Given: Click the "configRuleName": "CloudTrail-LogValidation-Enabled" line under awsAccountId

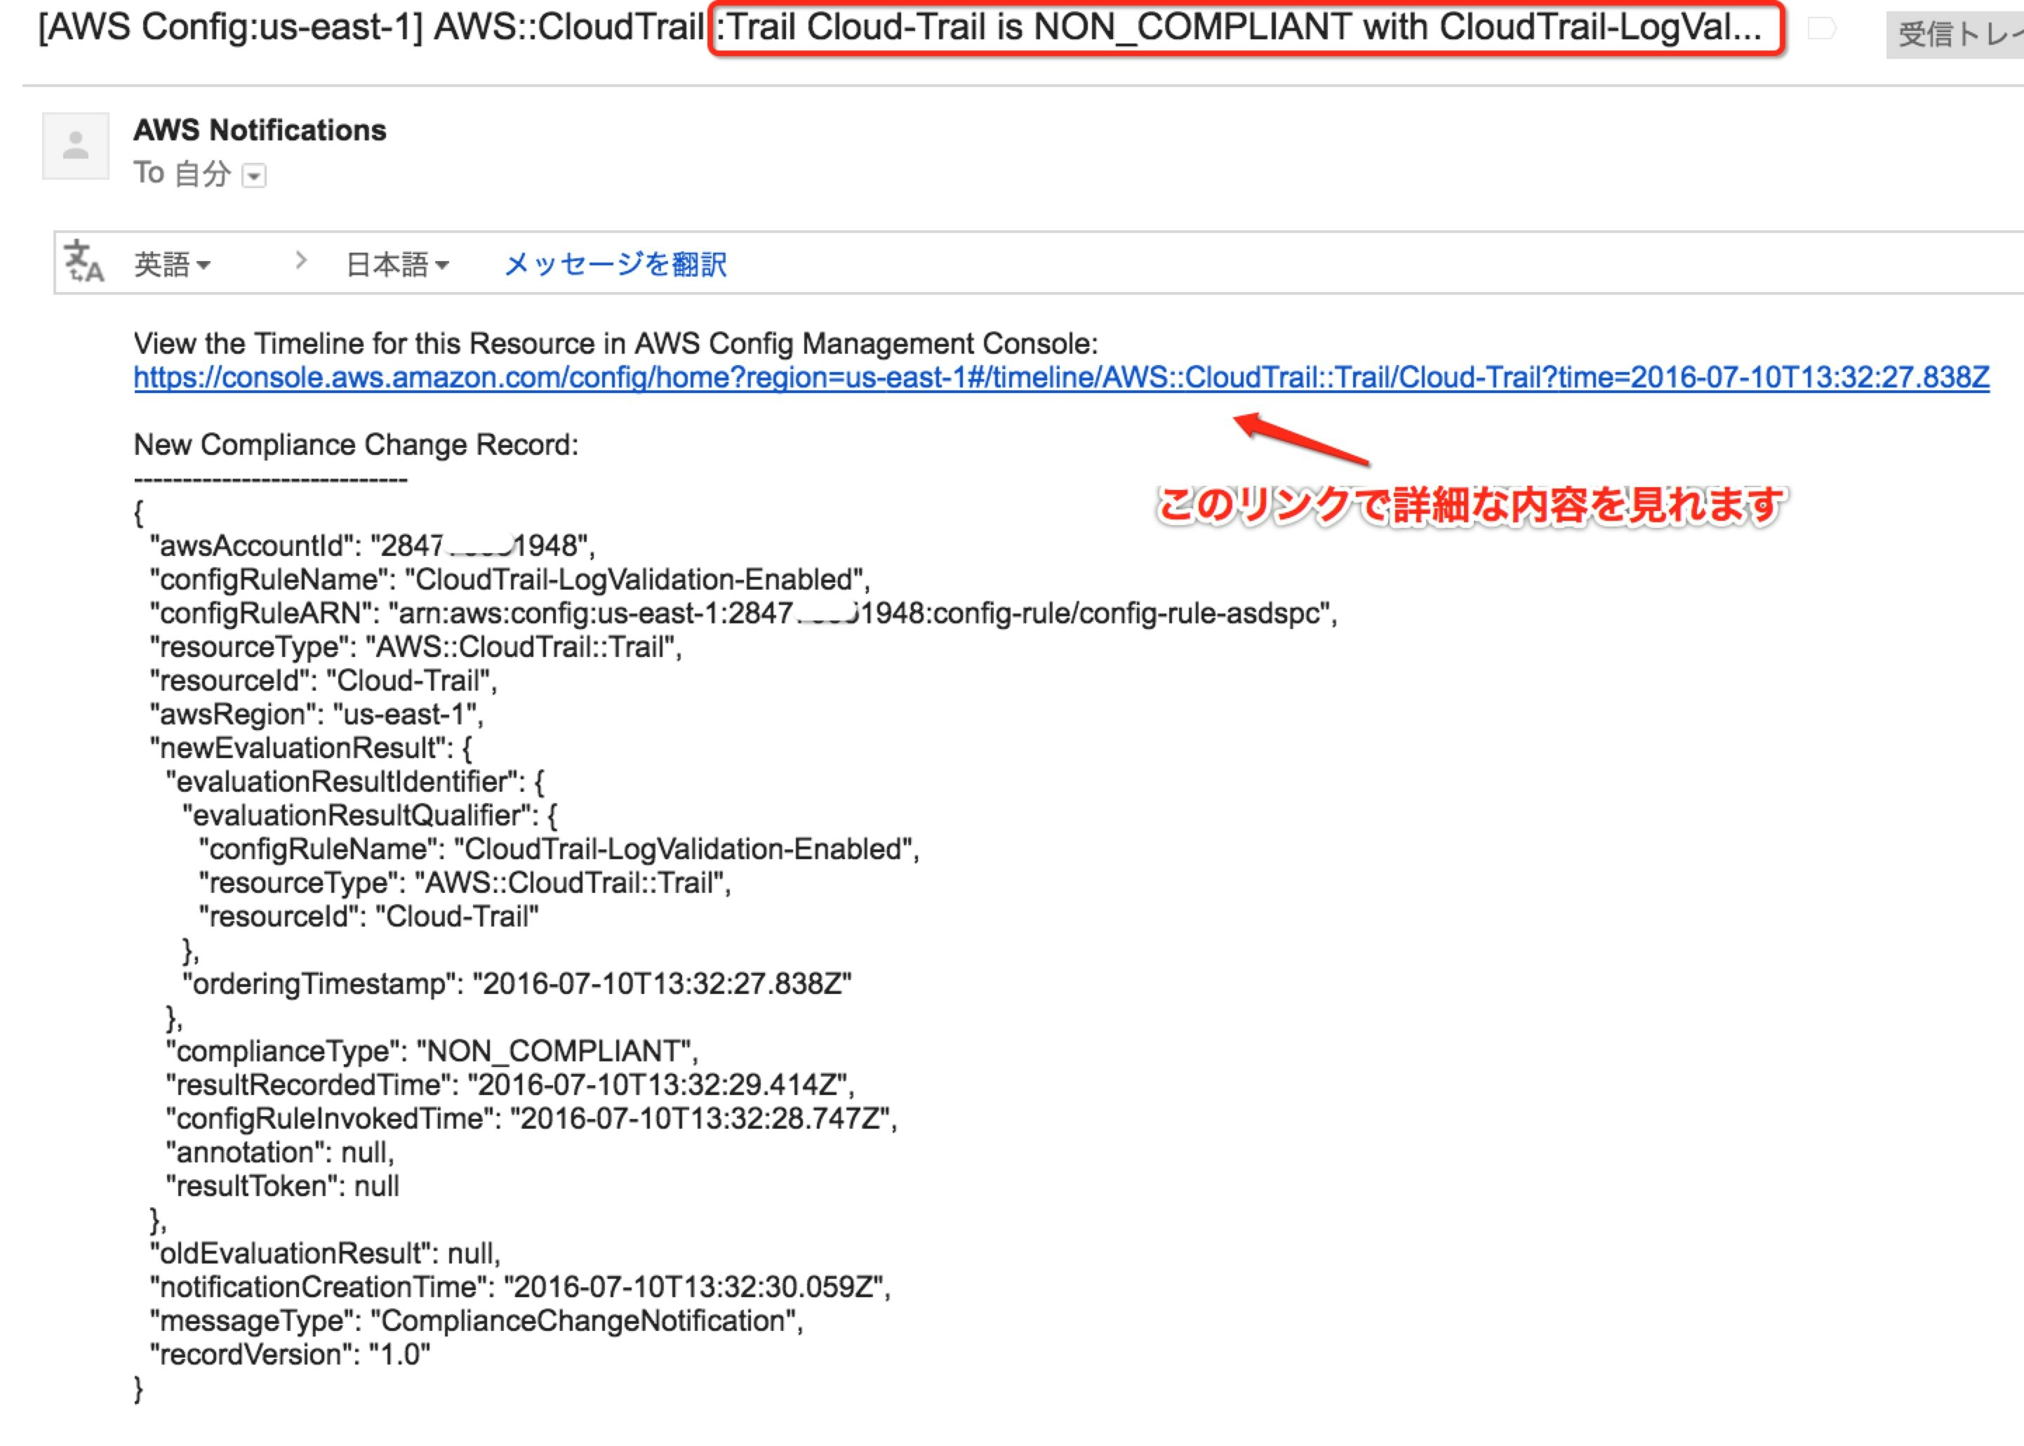Looking at the screenshot, I should (x=510, y=580).
